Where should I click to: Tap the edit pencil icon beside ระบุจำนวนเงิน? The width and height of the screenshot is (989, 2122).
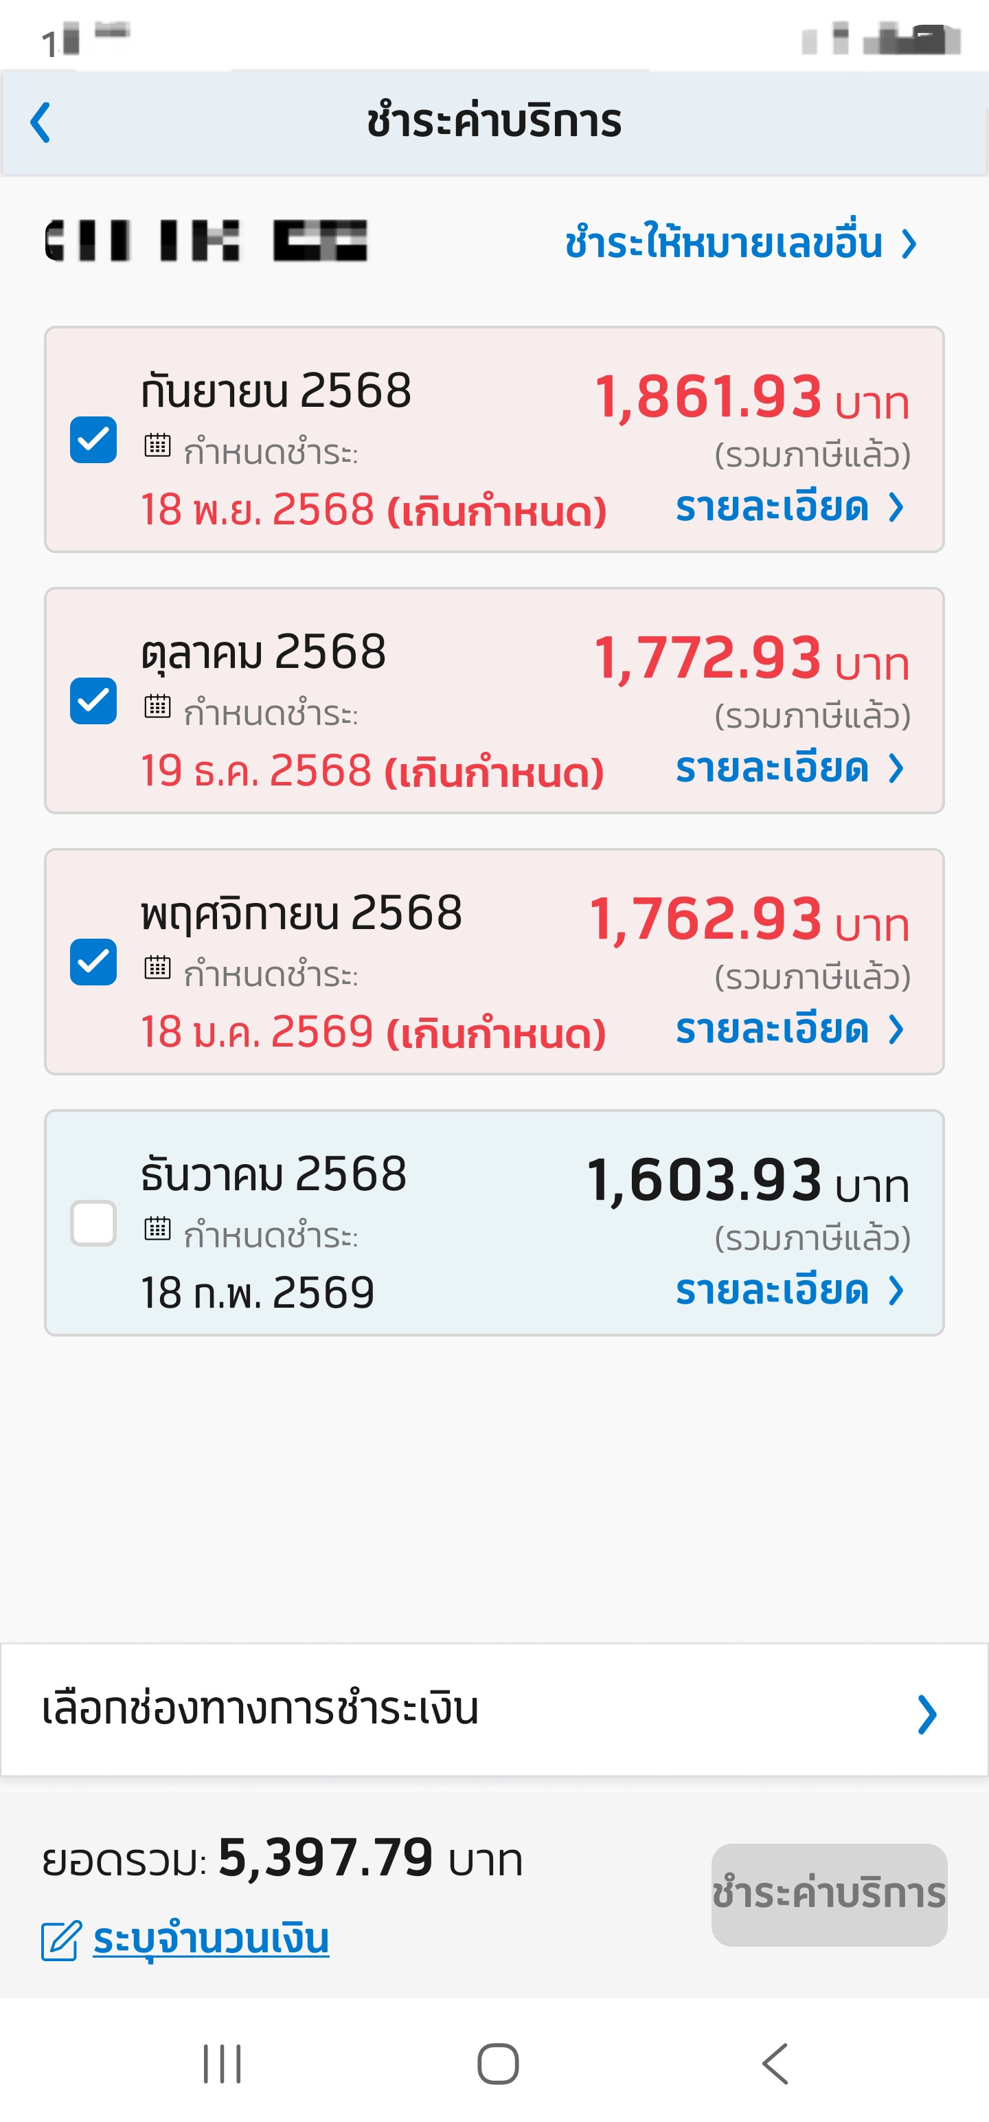[61, 1939]
